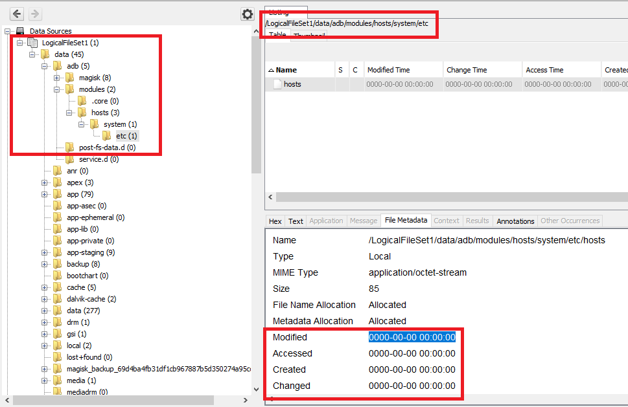Sort by the Modified Time column header

click(388, 70)
